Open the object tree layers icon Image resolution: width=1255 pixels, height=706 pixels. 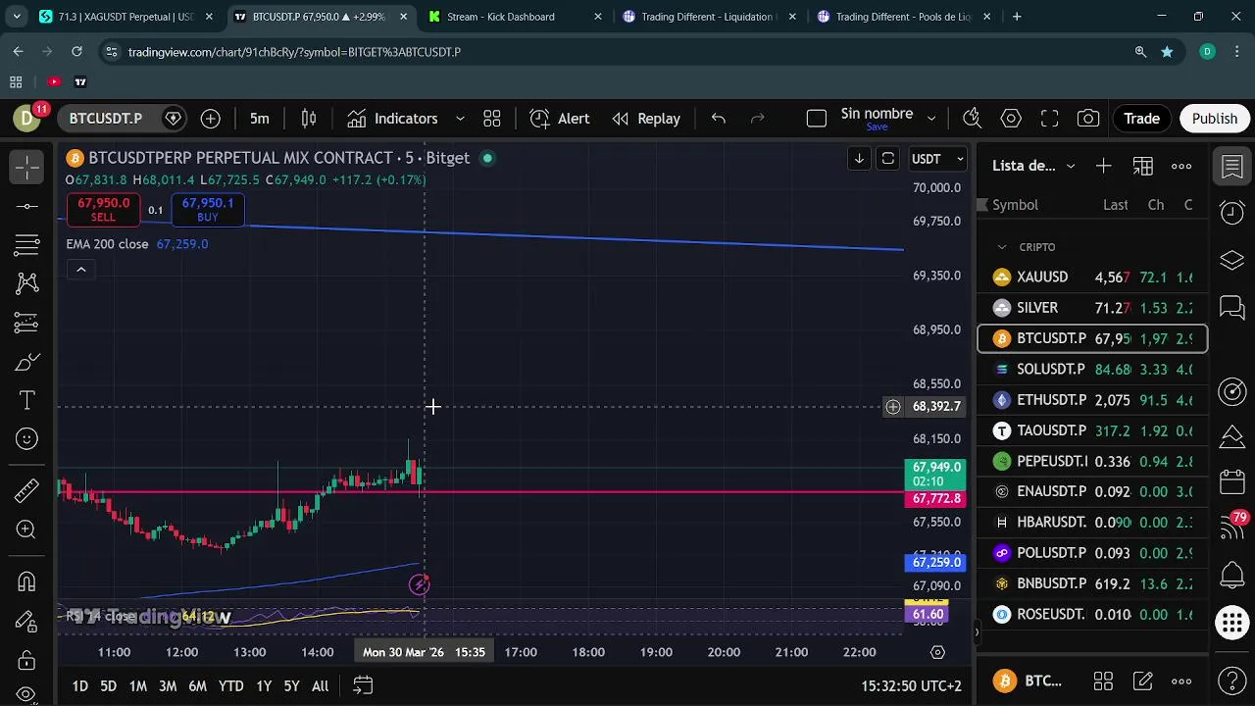[x=1232, y=260]
